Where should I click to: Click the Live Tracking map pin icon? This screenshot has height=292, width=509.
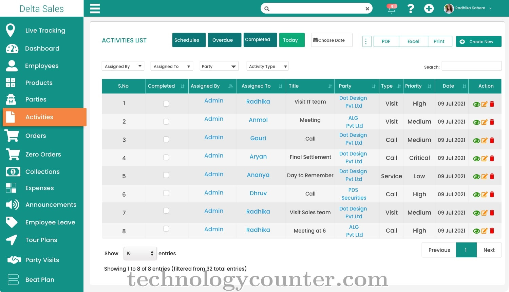coord(11,30)
